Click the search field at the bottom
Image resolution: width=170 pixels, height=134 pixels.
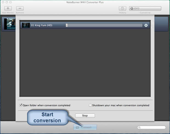click(151, 127)
